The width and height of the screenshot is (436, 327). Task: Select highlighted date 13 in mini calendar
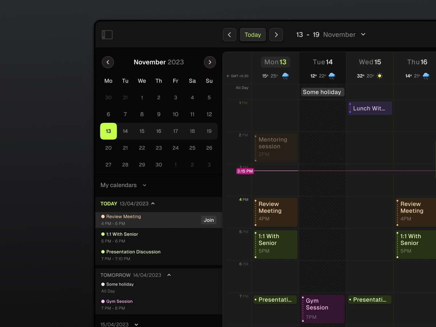click(108, 131)
